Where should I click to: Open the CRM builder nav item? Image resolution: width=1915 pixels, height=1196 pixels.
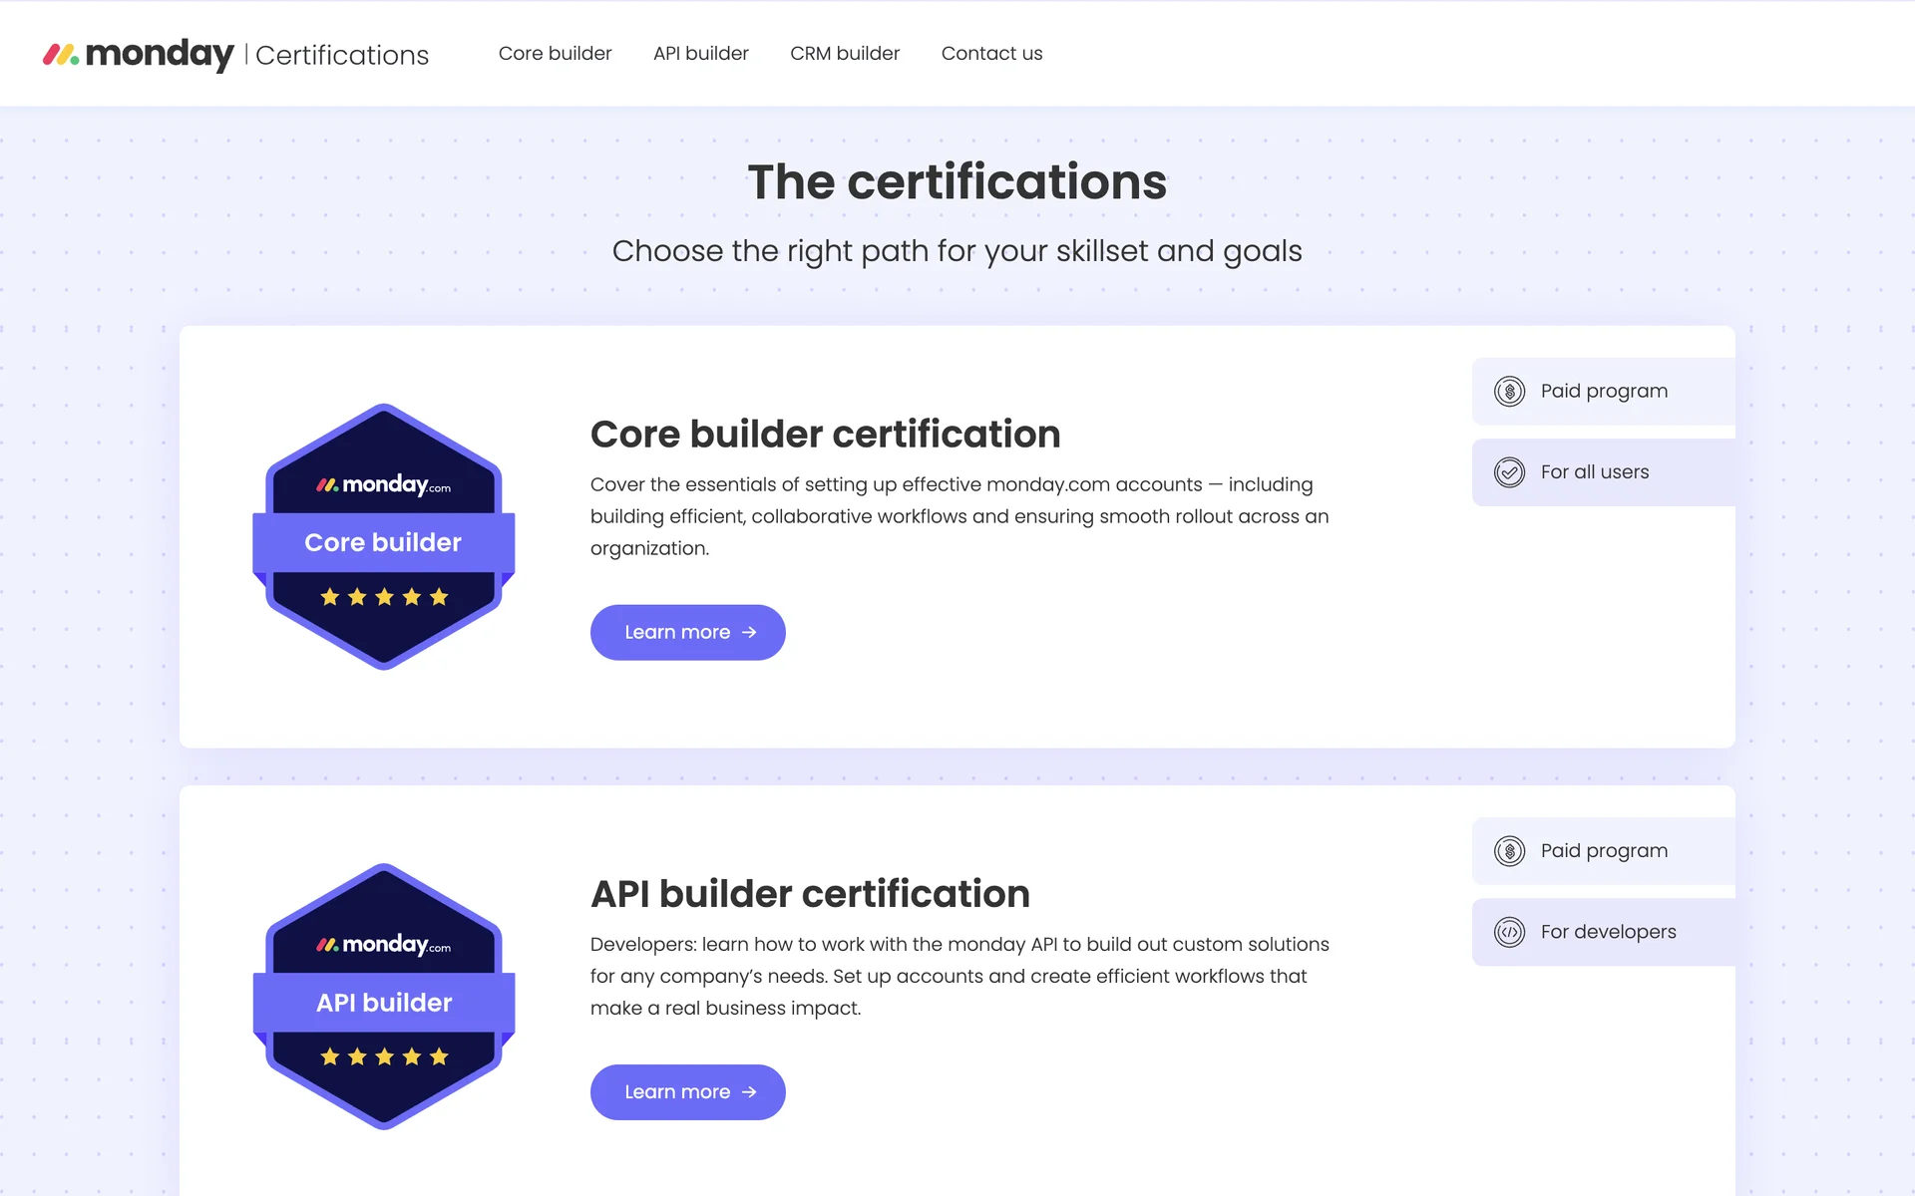point(844,54)
